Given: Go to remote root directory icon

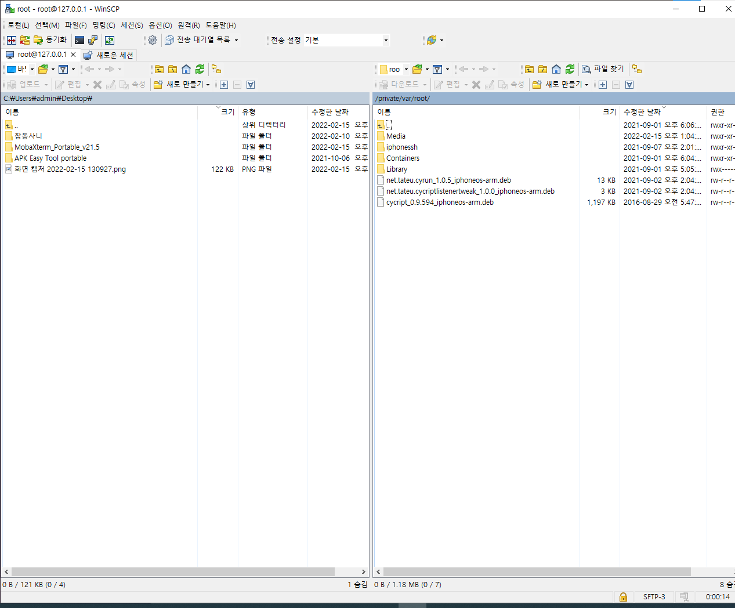Looking at the screenshot, I should [x=542, y=69].
